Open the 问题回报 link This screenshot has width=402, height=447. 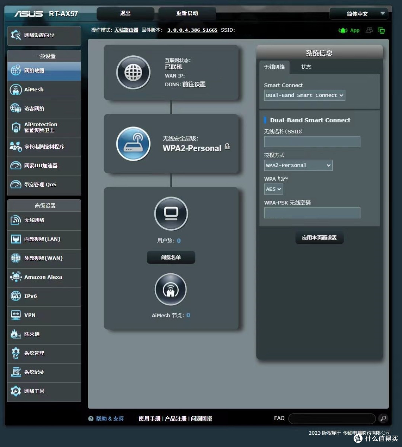tap(201, 419)
